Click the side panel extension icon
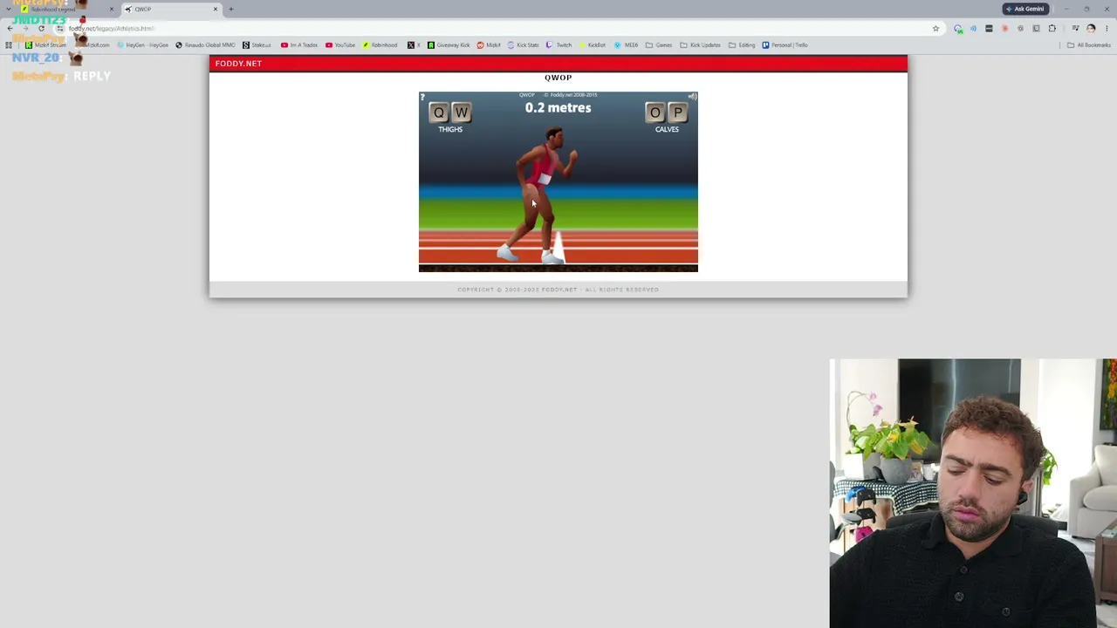This screenshot has width=1117, height=628. click(1036, 29)
